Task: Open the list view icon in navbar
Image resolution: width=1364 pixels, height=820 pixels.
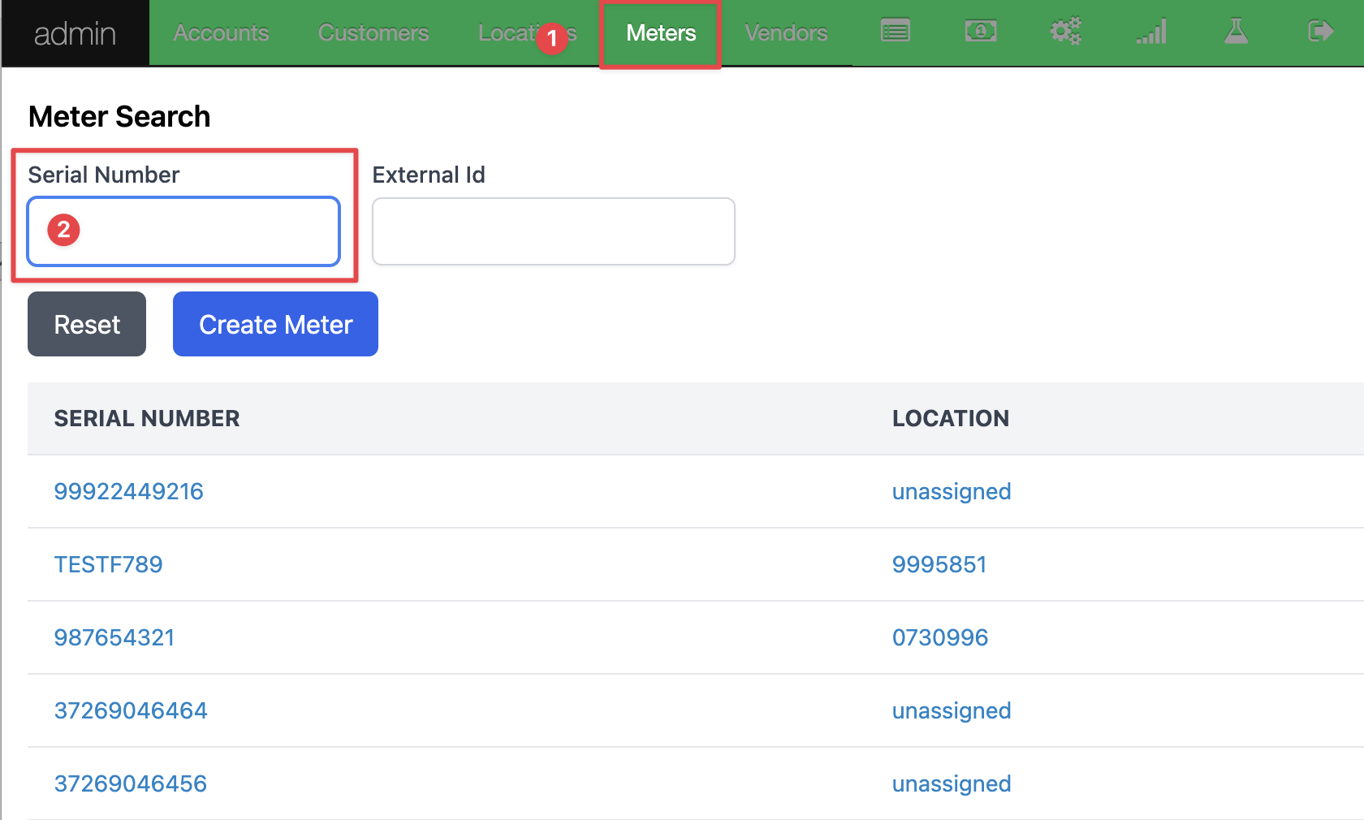Action: [895, 32]
